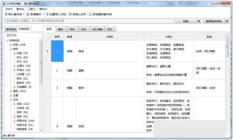Open the 工具(T) menu
Image resolution: width=233 pixels, height=140 pixels.
[x=32, y=9]
